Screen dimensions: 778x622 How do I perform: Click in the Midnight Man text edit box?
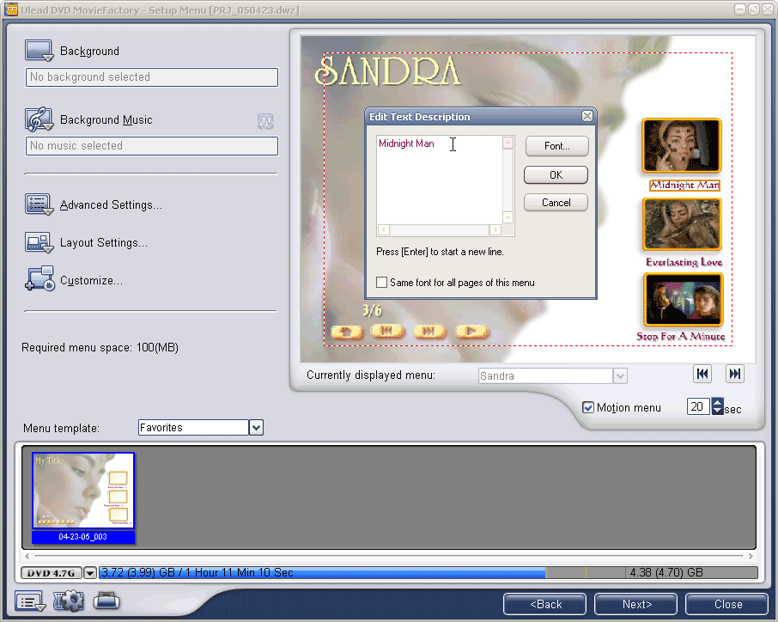(x=440, y=180)
